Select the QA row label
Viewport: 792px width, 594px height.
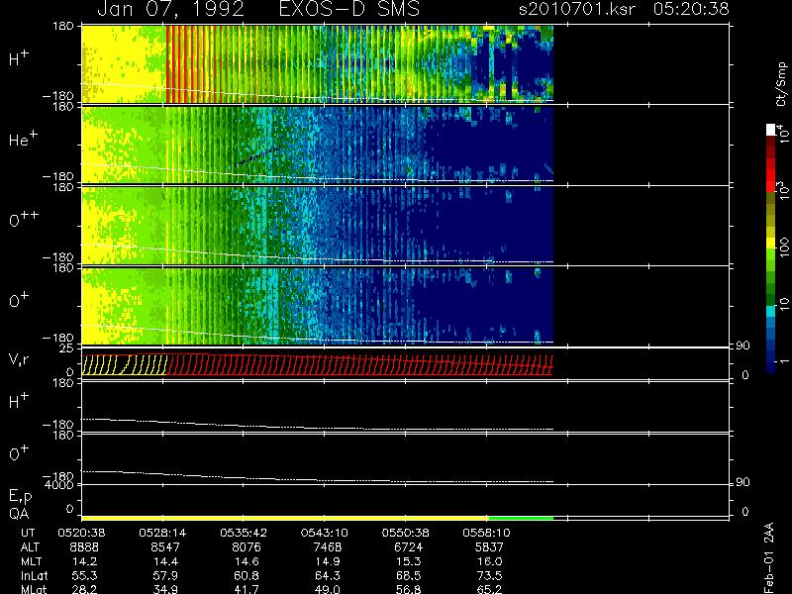tap(19, 514)
